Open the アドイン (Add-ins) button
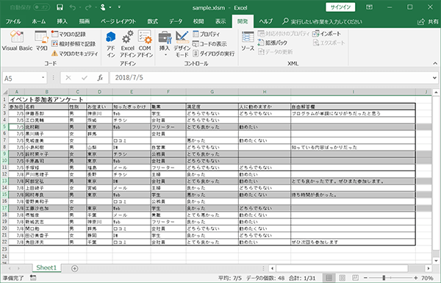 pyautogui.click(x=111, y=44)
